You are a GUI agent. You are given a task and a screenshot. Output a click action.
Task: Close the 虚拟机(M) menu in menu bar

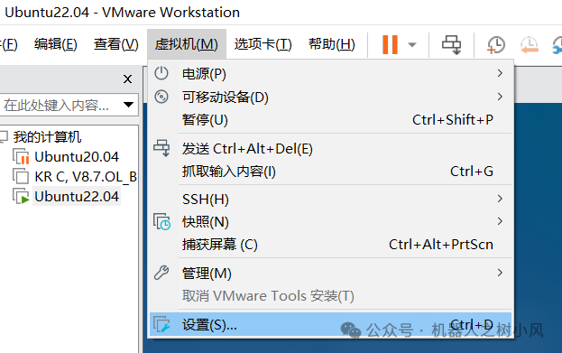click(187, 44)
